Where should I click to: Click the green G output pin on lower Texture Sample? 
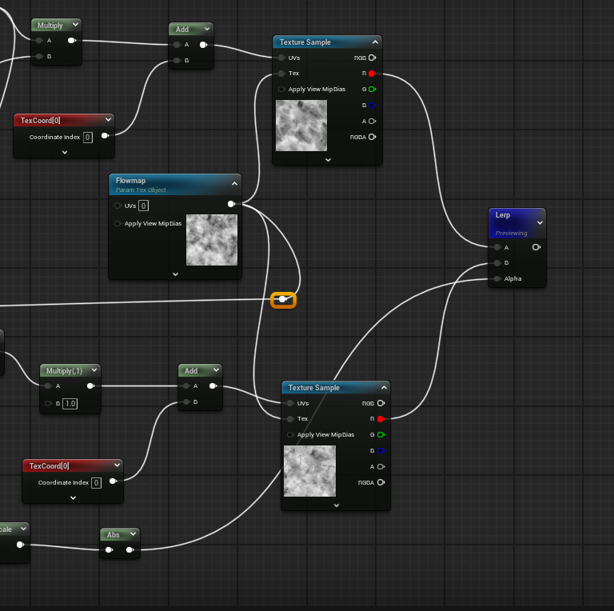(x=381, y=435)
